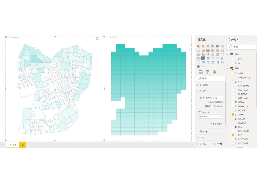257x183 pixels.
Task: Collapse the Code table in Fields
Action: tap(228, 54)
